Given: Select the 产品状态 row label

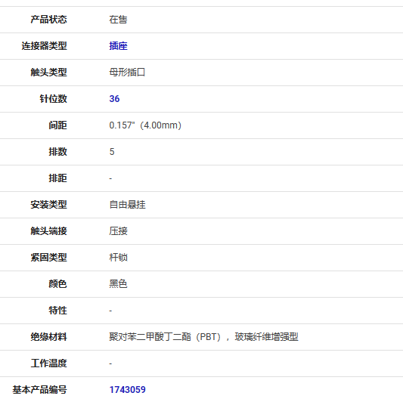Looking at the screenshot, I should tap(49, 20).
